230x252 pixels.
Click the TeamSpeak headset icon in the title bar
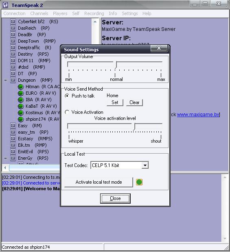coord(6,5)
